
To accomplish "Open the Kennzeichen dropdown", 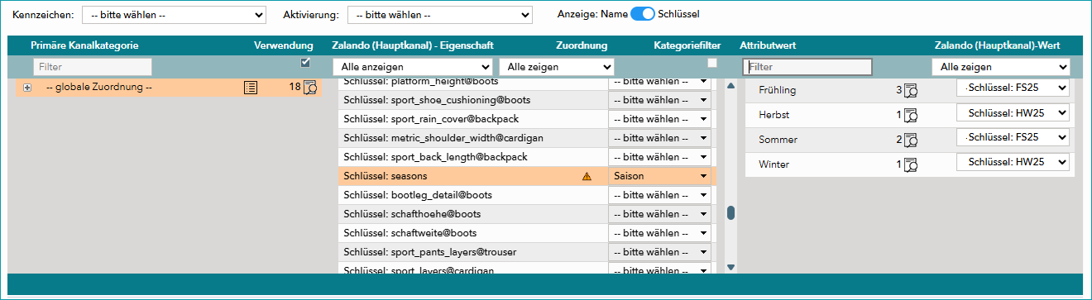I will click(x=174, y=15).
